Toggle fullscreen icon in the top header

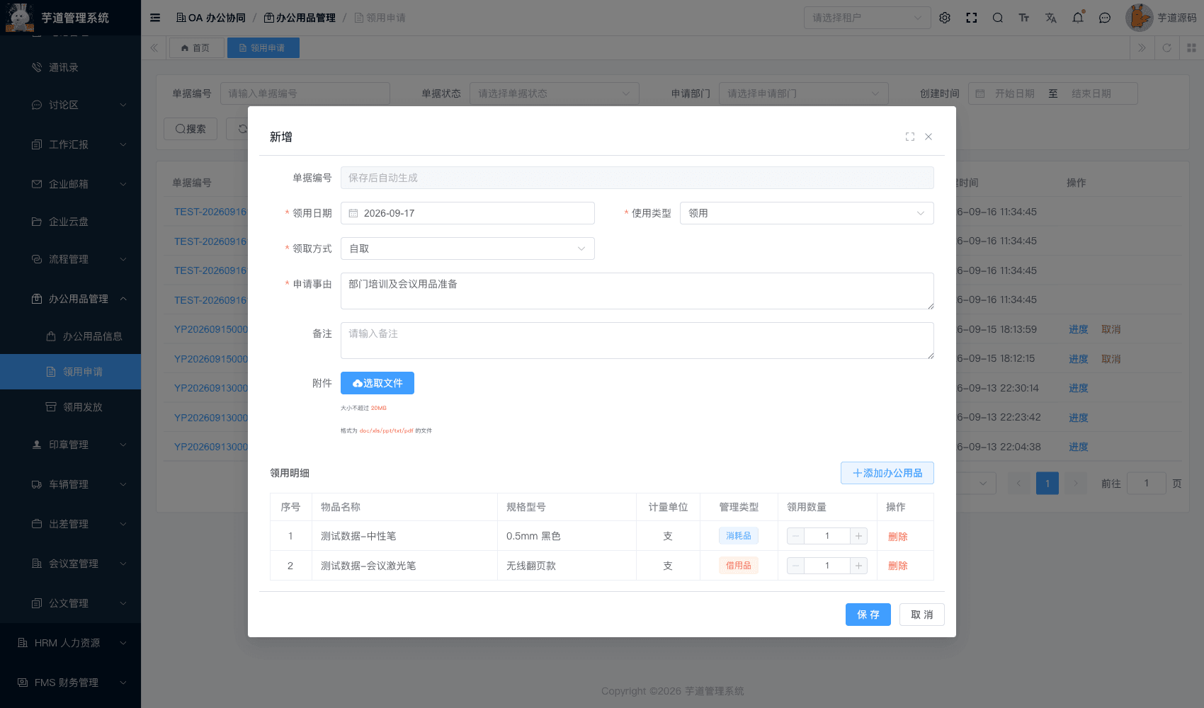coord(972,18)
